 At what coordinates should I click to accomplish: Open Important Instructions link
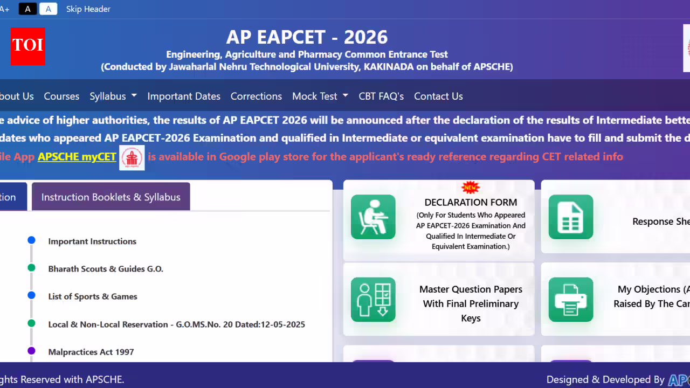92,241
